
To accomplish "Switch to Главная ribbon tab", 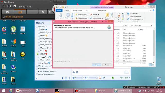I will pos(67,11).
